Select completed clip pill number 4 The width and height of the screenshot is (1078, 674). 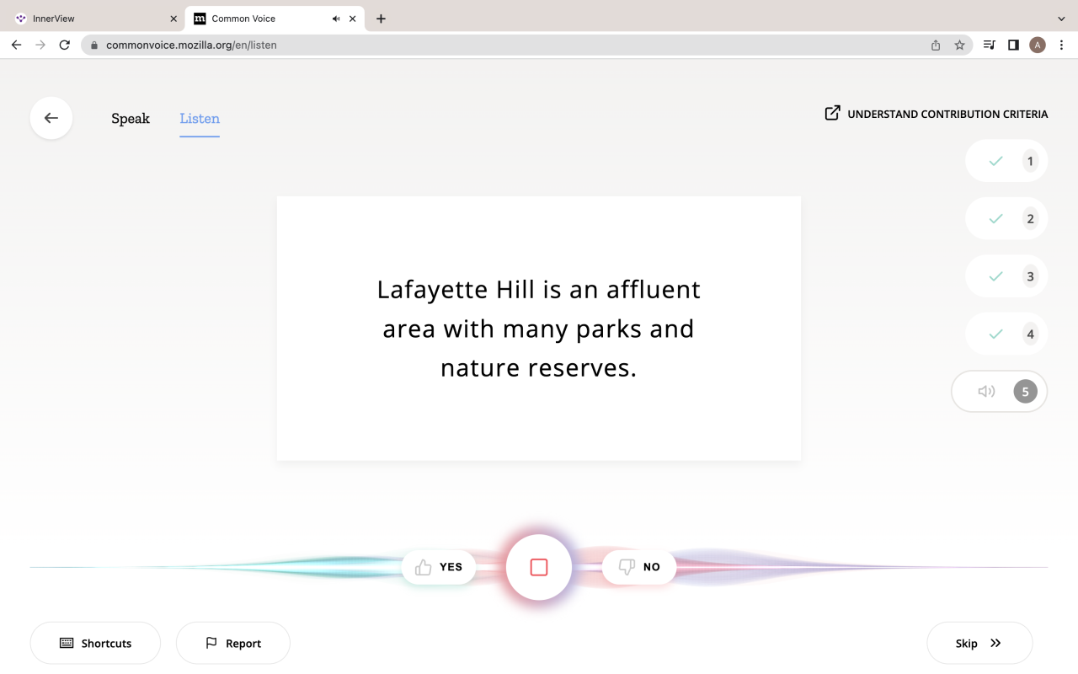pos(1006,334)
